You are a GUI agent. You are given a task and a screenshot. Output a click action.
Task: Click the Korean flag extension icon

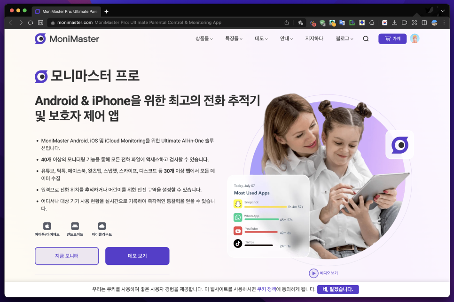pyautogui.click(x=384, y=23)
